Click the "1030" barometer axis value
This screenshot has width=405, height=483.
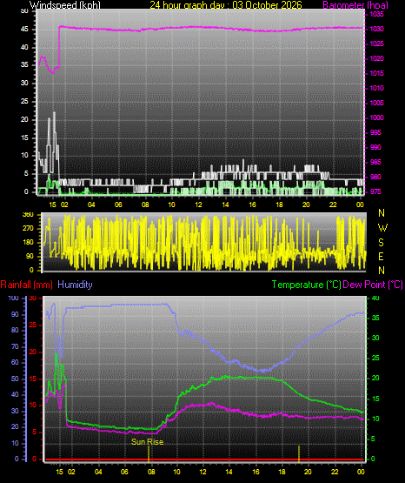[x=376, y=30]
